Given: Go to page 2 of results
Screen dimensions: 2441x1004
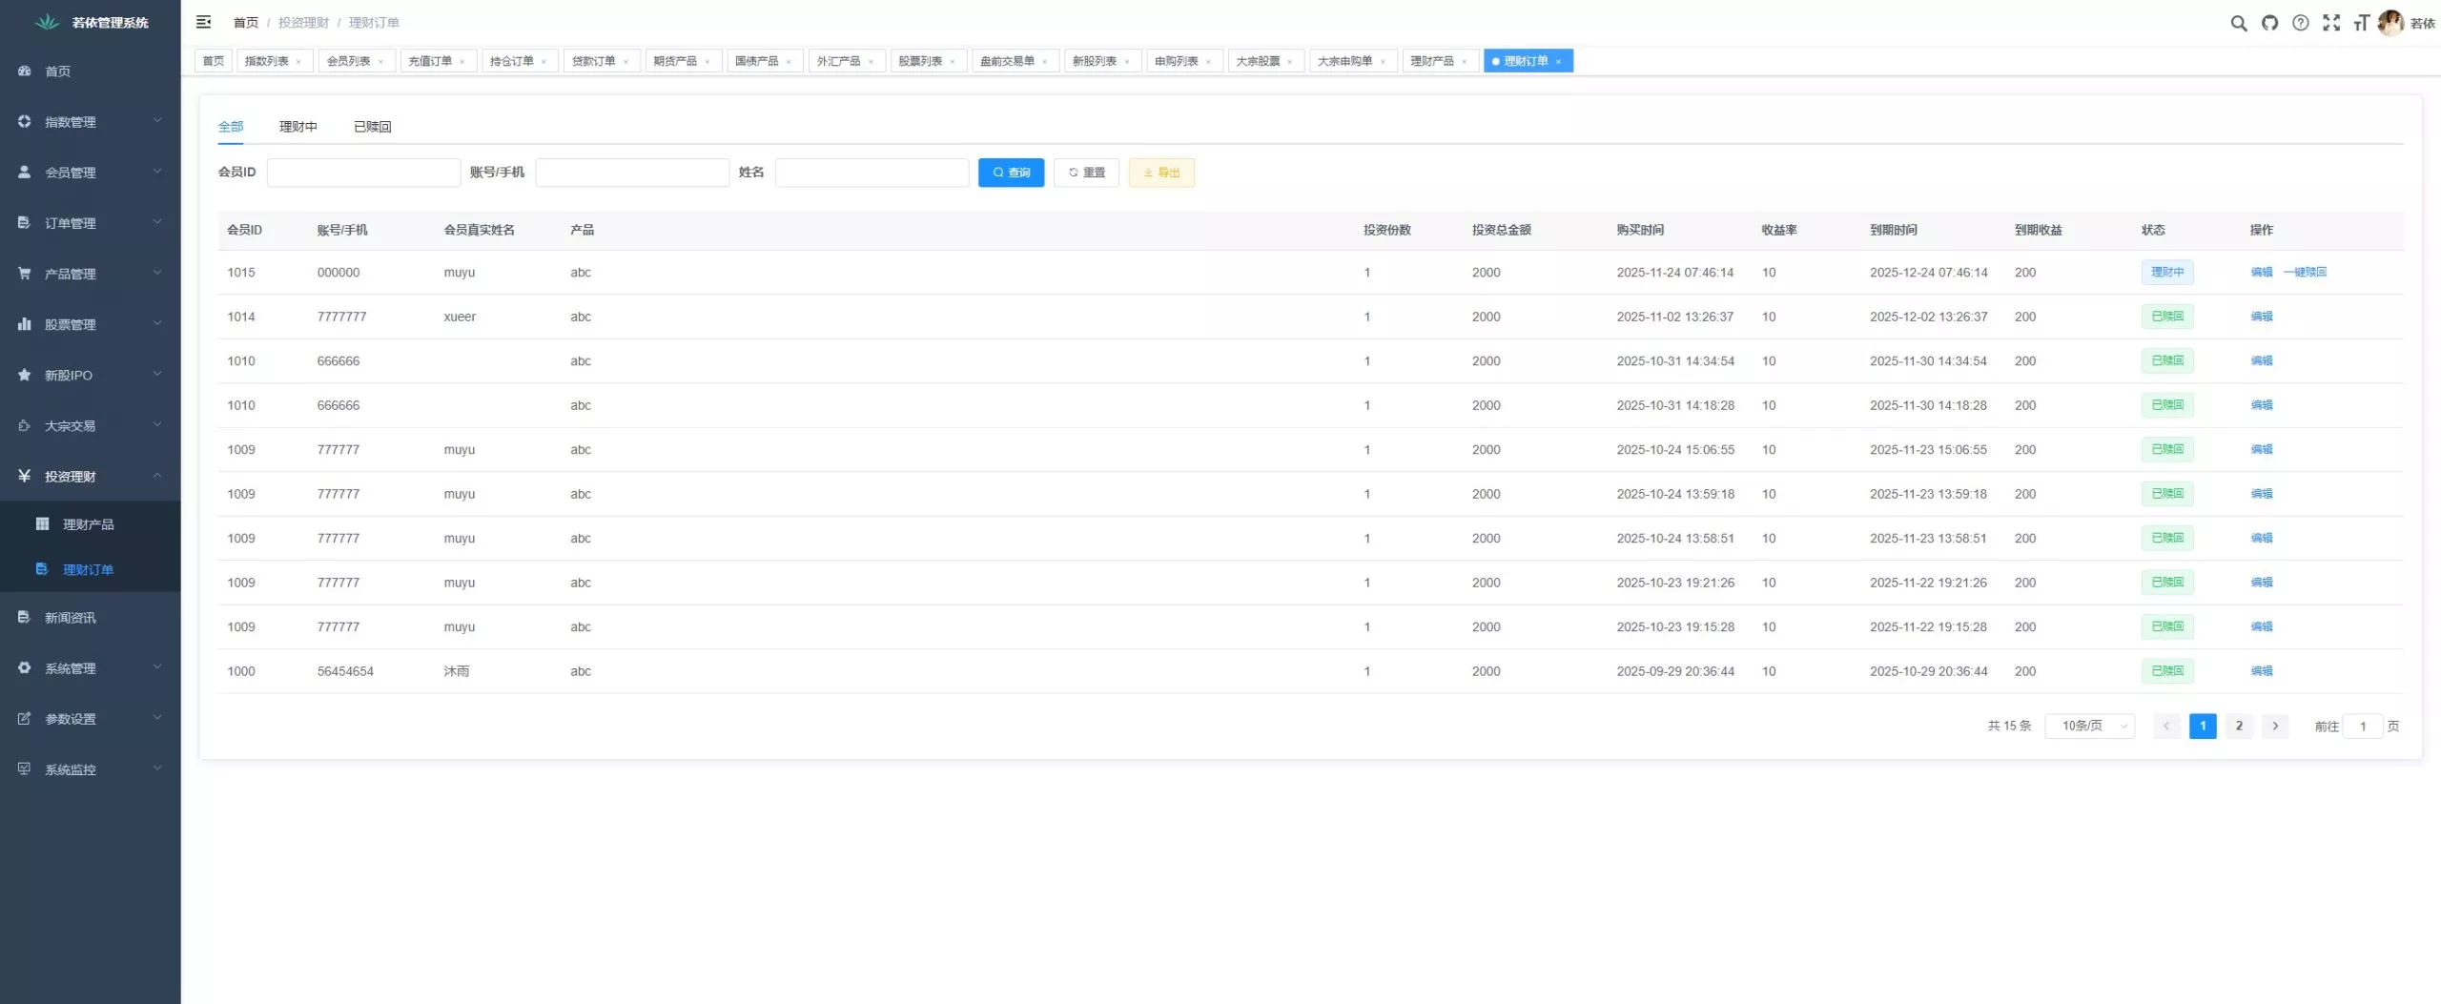Looking at the screenshot, I should coord(2238,726).
